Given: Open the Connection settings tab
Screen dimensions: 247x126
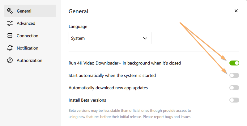Looking at the screenshot, I should [x=28, y=36].
